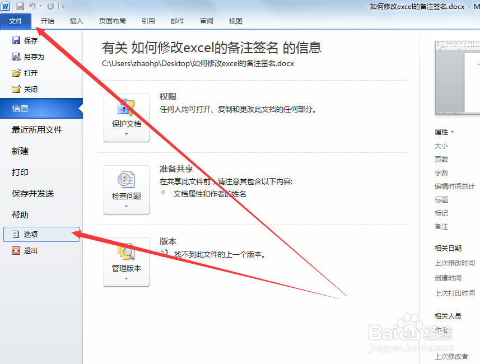Image resolution: width=480 pixels, height=364 pixels.
Task: Click the 页数 property label
Action: [x=441, y=159]
